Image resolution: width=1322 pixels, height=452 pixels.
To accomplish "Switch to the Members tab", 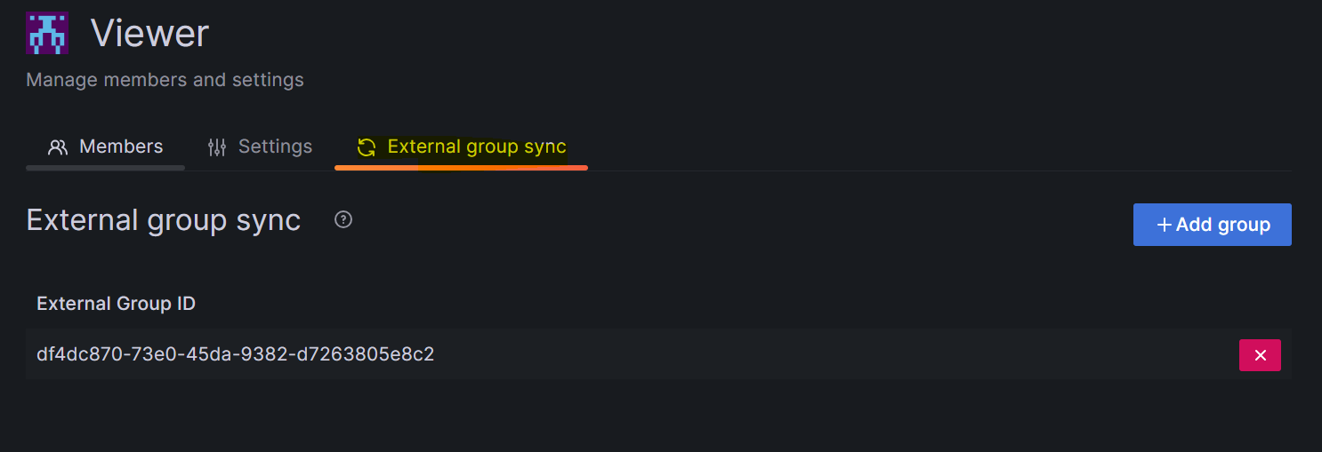I will click(x=121, y=147).
